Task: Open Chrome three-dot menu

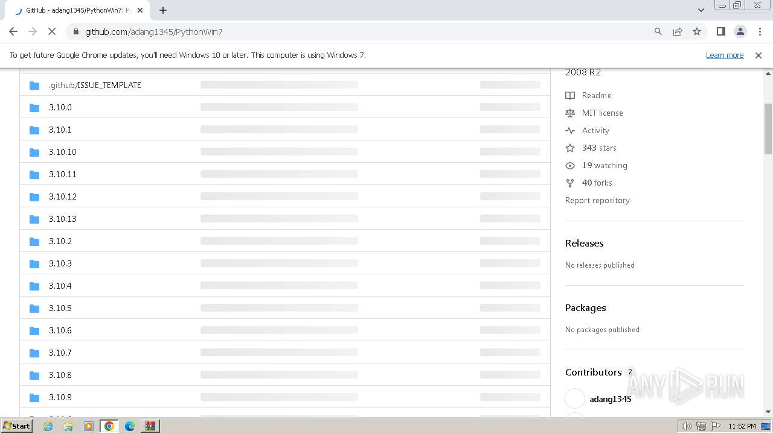Action: click(x=759, y=31)
